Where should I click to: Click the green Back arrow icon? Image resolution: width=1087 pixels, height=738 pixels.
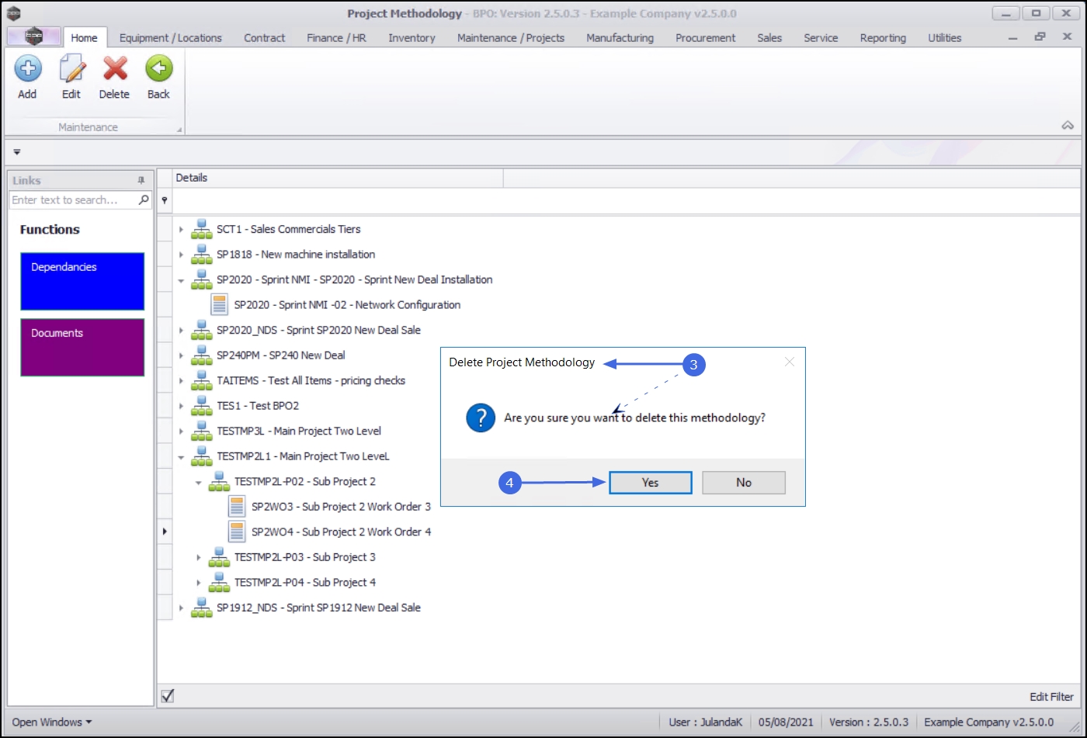(158, 69)
